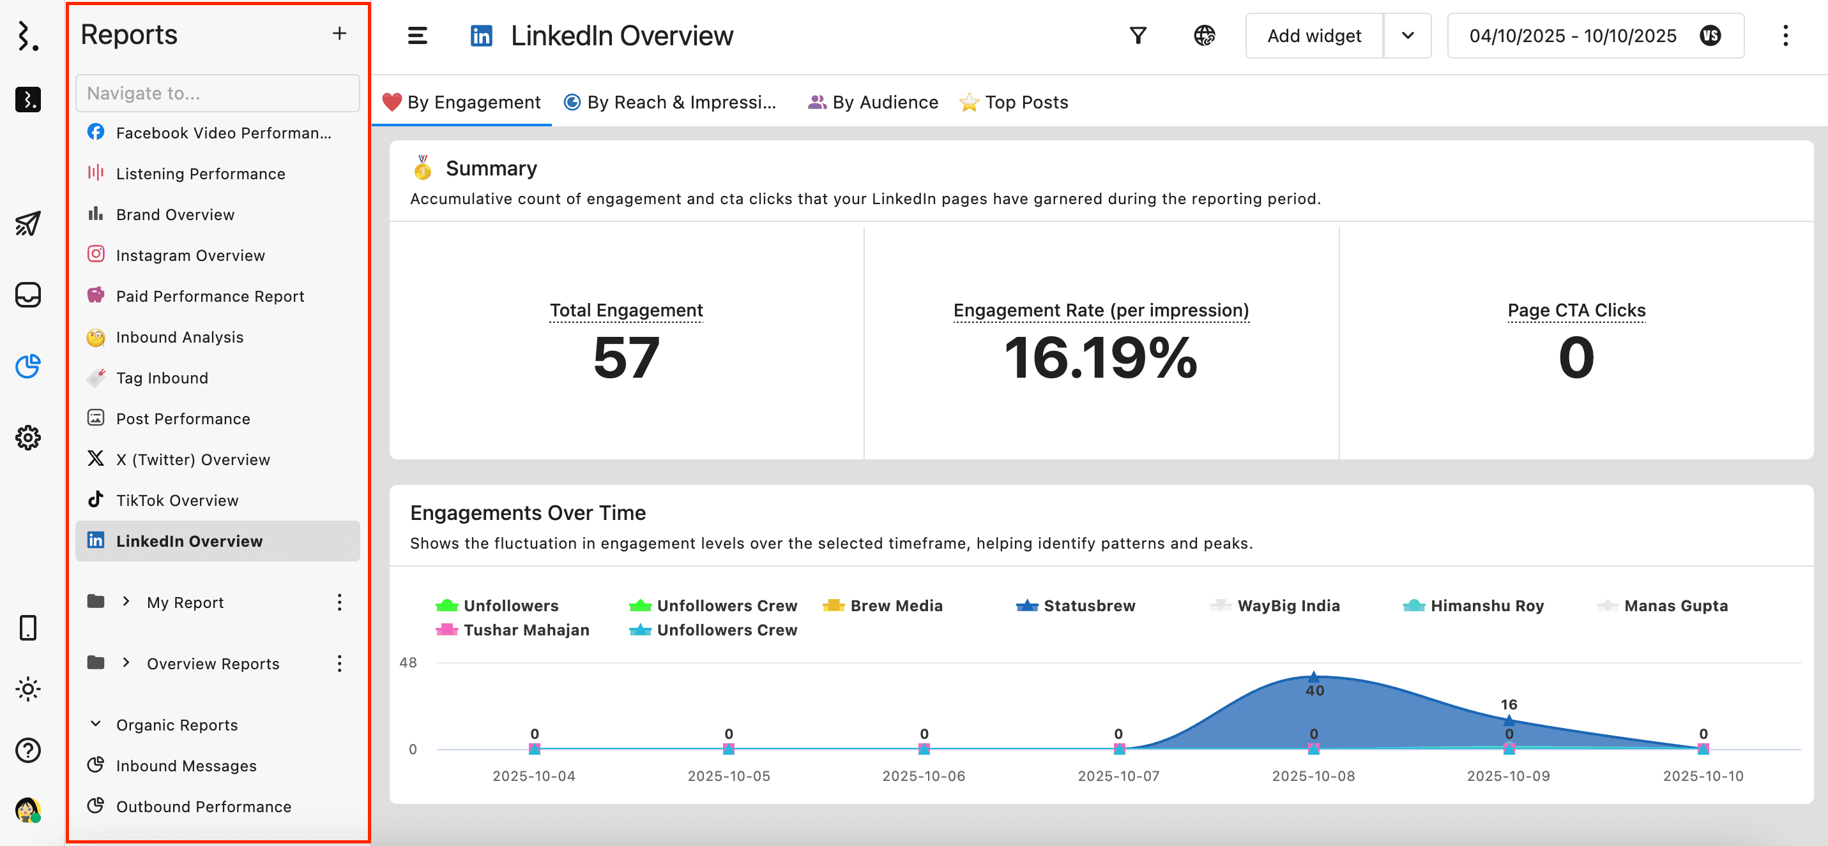The width and height of the screenshot is (1828, 846).
Task: Click the 2025-10-08 Statusbrew data point
Action: tap(1314, 676)
